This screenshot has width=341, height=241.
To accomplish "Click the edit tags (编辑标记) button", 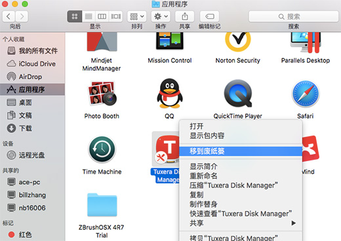I will [209, 16].
